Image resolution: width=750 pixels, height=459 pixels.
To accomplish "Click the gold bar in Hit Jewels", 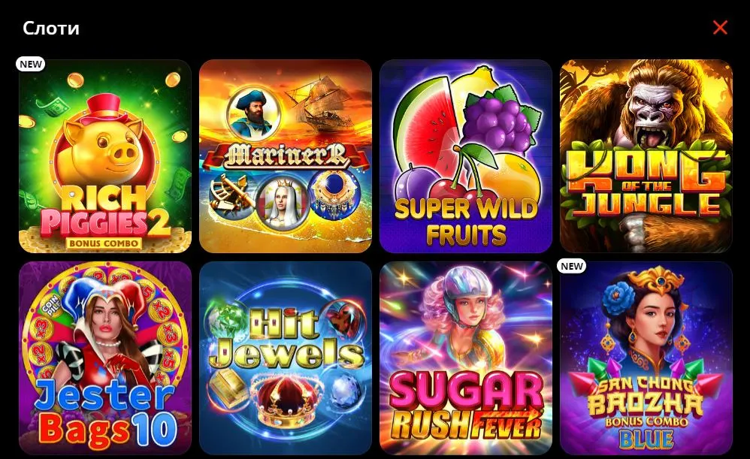I will click(230, 387).
